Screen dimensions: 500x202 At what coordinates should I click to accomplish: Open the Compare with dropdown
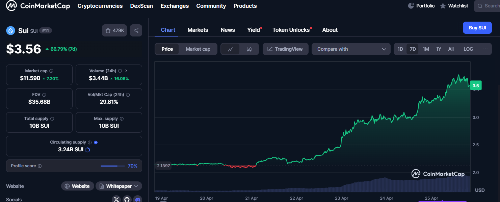tap(351, 49)
